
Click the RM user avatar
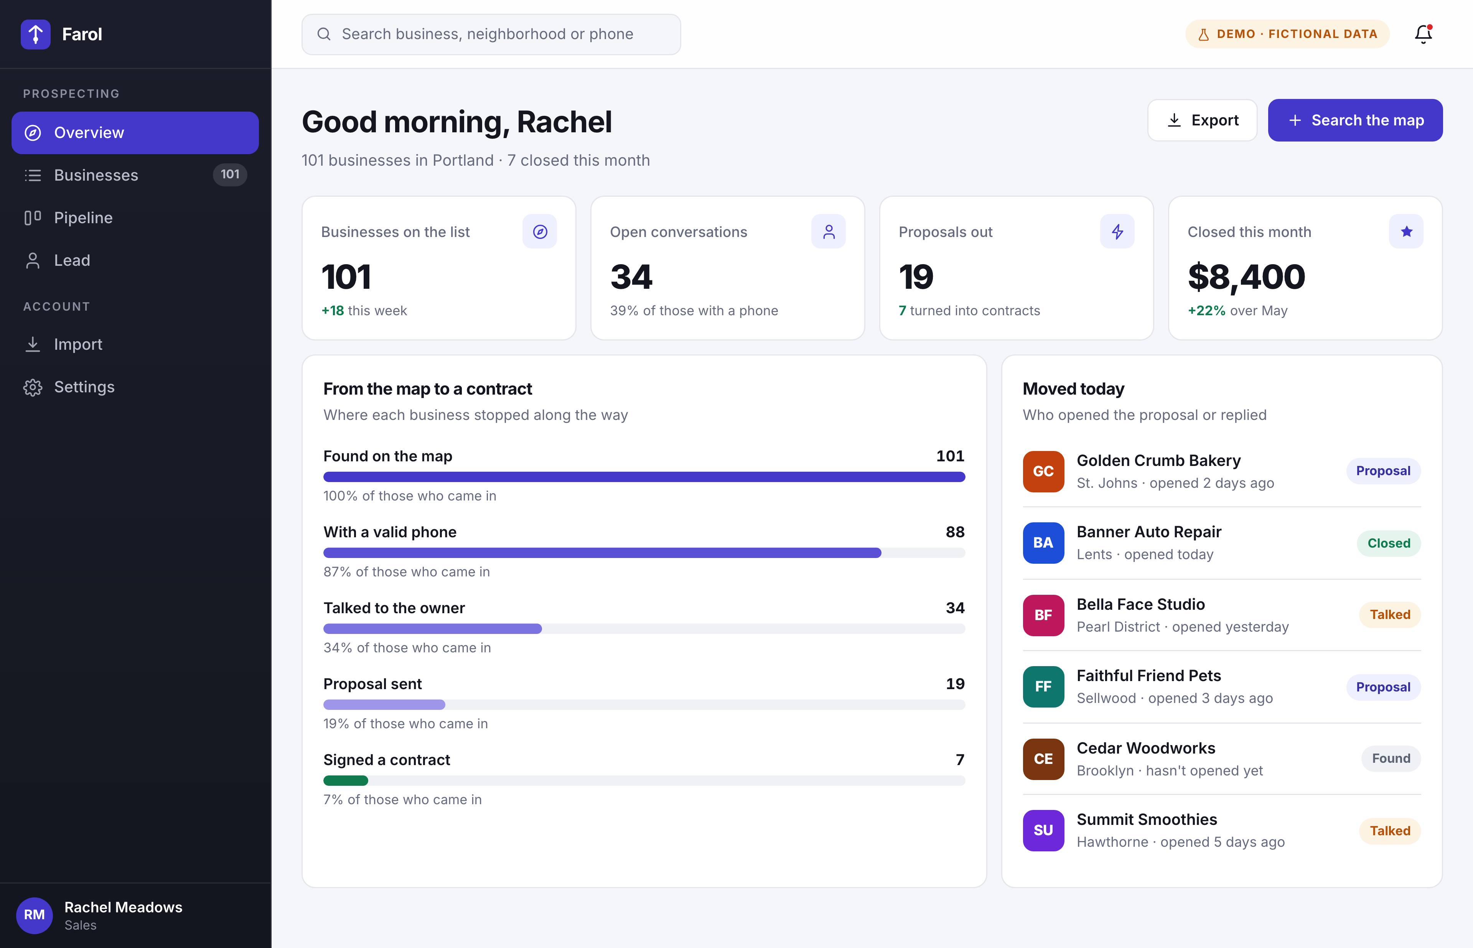[x=35, y=915]
